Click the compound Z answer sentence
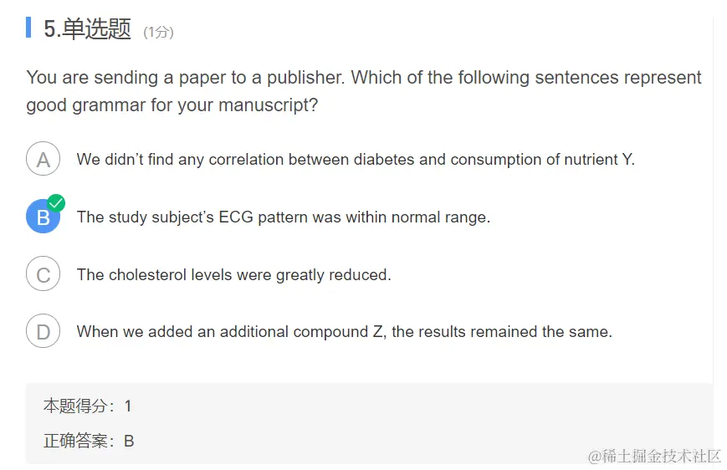 tap(345, 331)
